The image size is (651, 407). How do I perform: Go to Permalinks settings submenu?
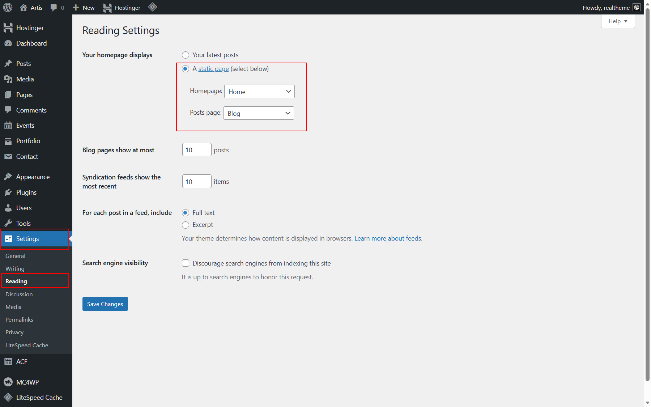pyautogui.click(x=19, y=320)
